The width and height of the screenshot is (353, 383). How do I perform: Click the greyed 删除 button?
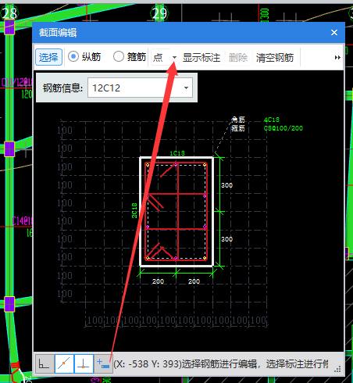(x=238, y=57)
